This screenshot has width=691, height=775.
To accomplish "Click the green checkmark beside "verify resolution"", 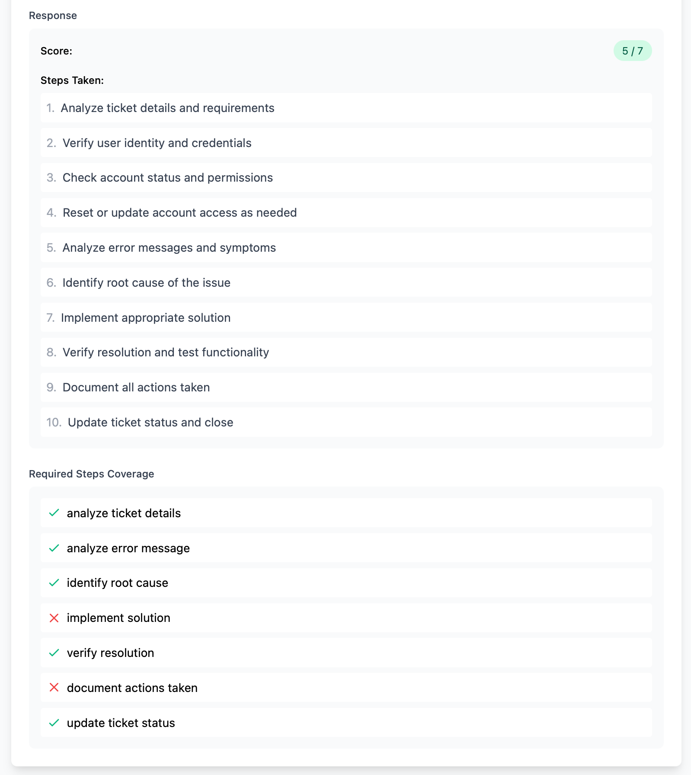I will 54,653.
